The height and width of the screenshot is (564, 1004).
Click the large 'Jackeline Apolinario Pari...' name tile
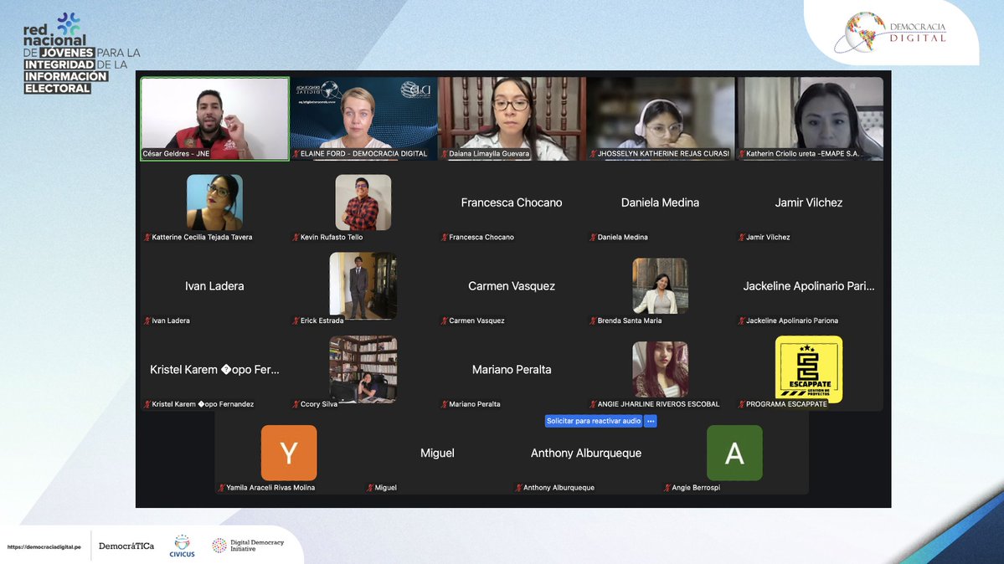pos(809,286)
